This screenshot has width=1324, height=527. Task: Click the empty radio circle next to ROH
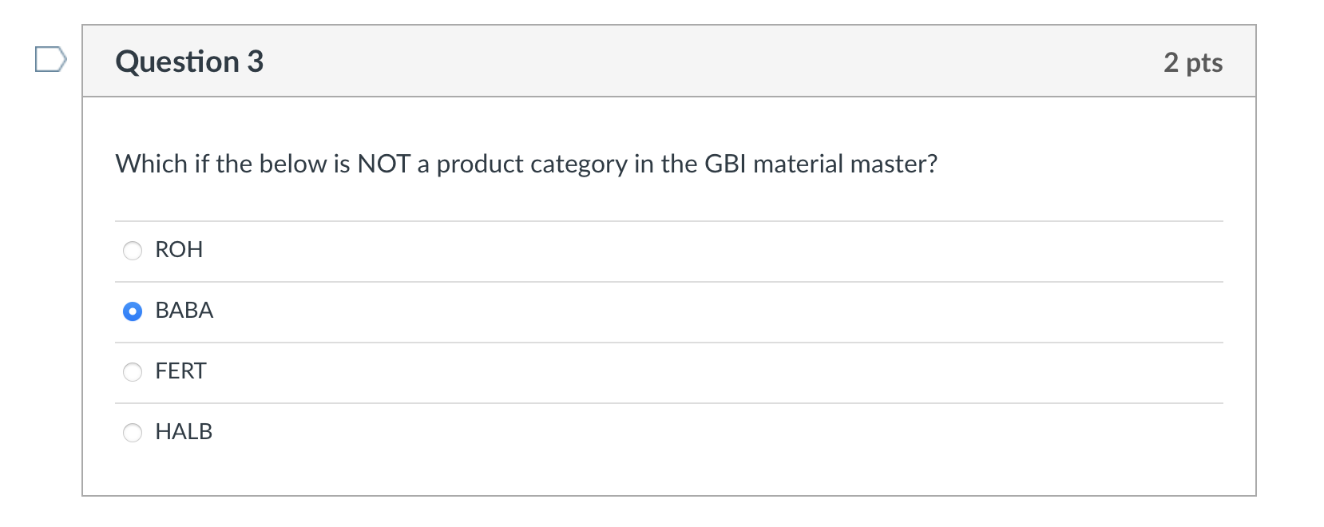point(133,250)
